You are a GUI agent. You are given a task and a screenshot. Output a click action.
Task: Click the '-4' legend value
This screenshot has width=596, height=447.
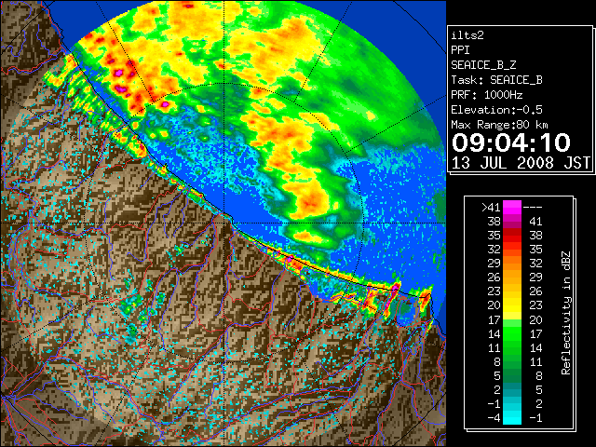point(494,418)
